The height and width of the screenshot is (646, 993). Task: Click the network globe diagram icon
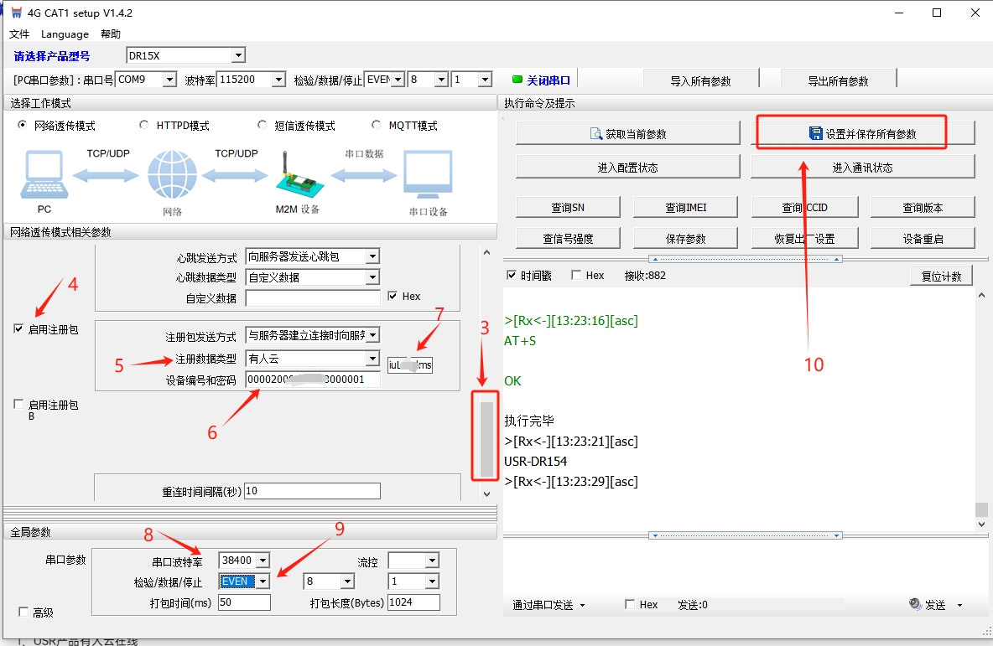click(172, 174)
